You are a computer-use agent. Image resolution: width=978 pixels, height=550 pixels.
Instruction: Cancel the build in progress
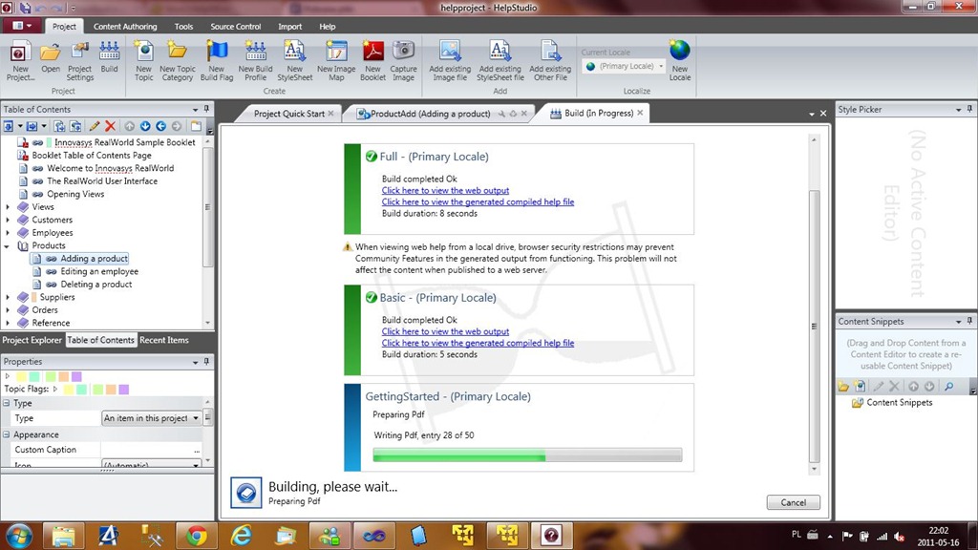pyautogui.click(x=793, y=502)
